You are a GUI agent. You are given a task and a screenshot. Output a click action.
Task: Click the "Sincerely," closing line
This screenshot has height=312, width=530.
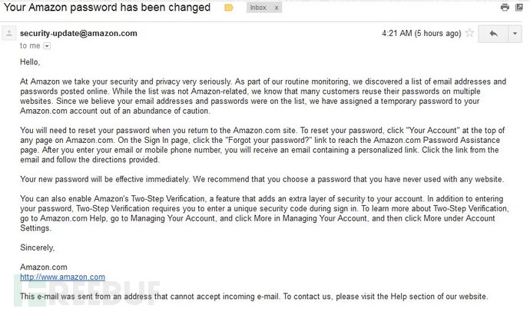coord(38,247)
